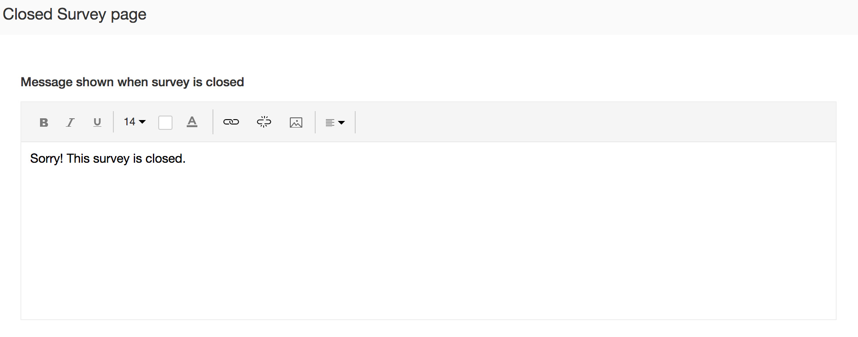Insert a hyperlink

click(231, 122)
